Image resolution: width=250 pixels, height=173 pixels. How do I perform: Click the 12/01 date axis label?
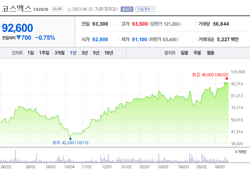107,167
